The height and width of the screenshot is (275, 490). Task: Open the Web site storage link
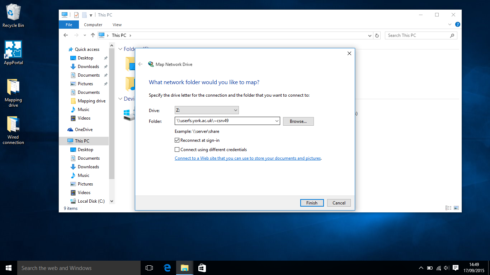click(x=248, y=158)
